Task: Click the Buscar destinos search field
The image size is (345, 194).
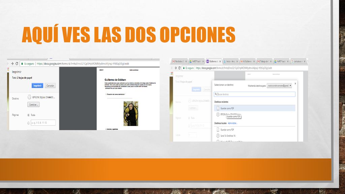Action: (255, 94)
